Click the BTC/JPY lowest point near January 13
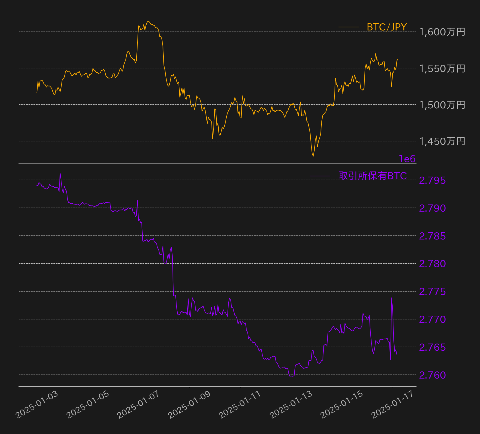 point(313,156)
